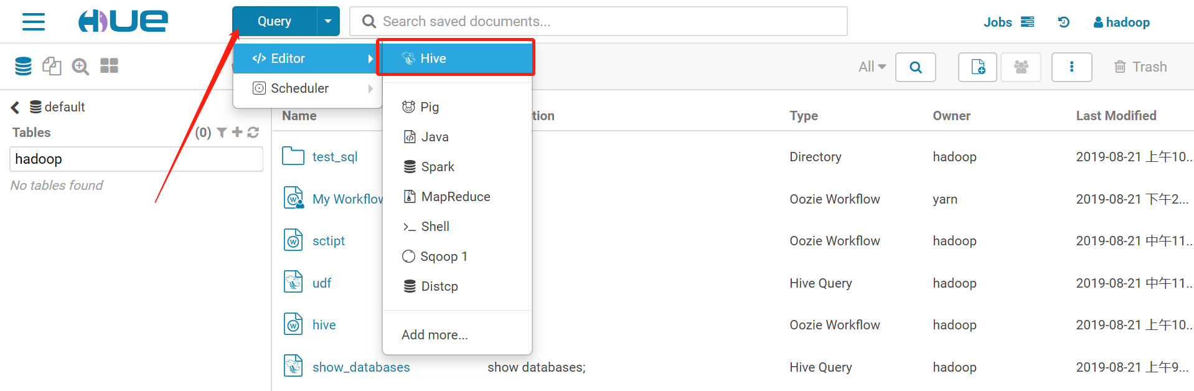Open the hamburger main menu
Screen dimensions: 1194x391
tap(34, 22)
